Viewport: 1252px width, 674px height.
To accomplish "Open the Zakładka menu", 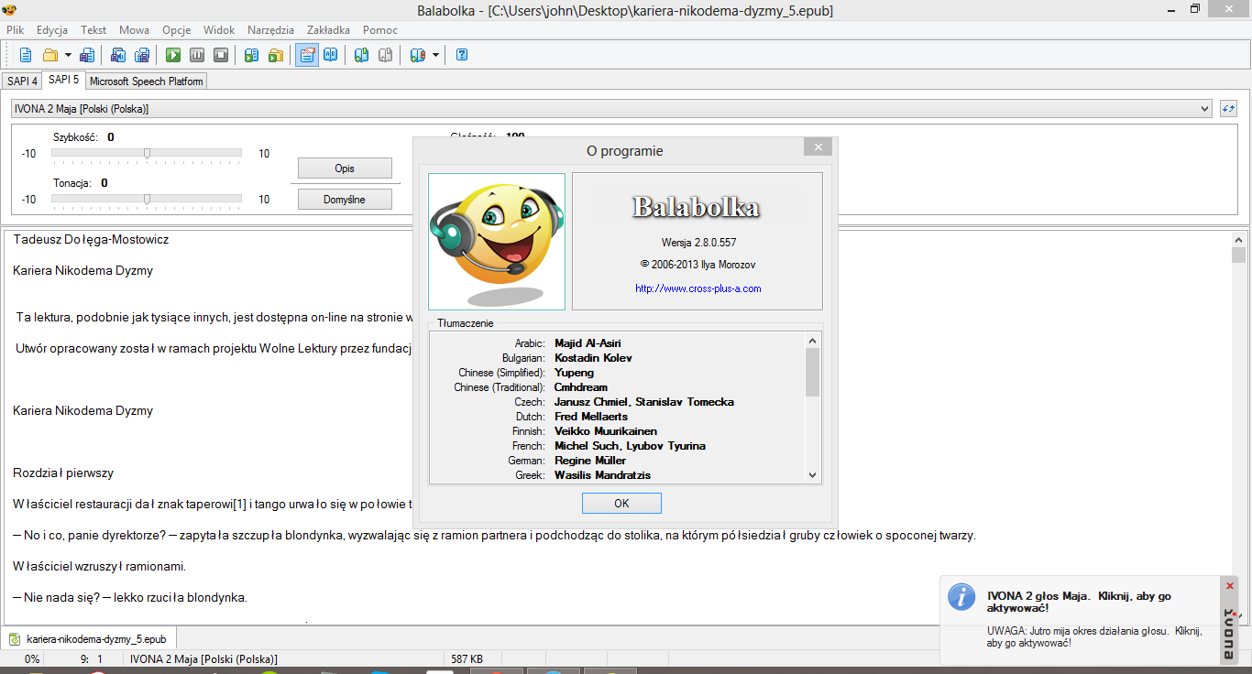I will click(328, 29).
